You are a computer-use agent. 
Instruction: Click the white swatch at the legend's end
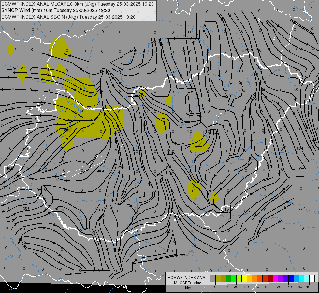[x=312, y=279]
